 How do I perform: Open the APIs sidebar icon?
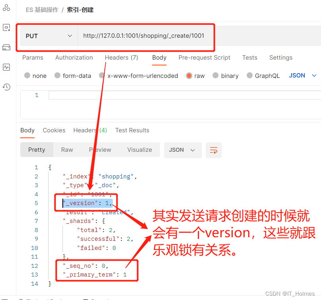click(x=6, y=8)
